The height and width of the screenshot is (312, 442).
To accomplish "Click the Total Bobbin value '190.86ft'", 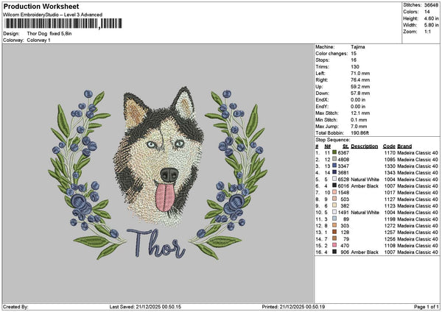I will coord(359,133).
